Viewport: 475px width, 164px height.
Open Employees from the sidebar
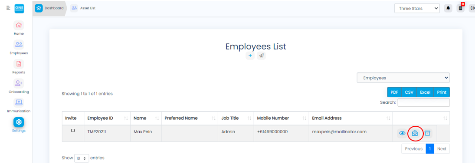(x=19, y=48)
